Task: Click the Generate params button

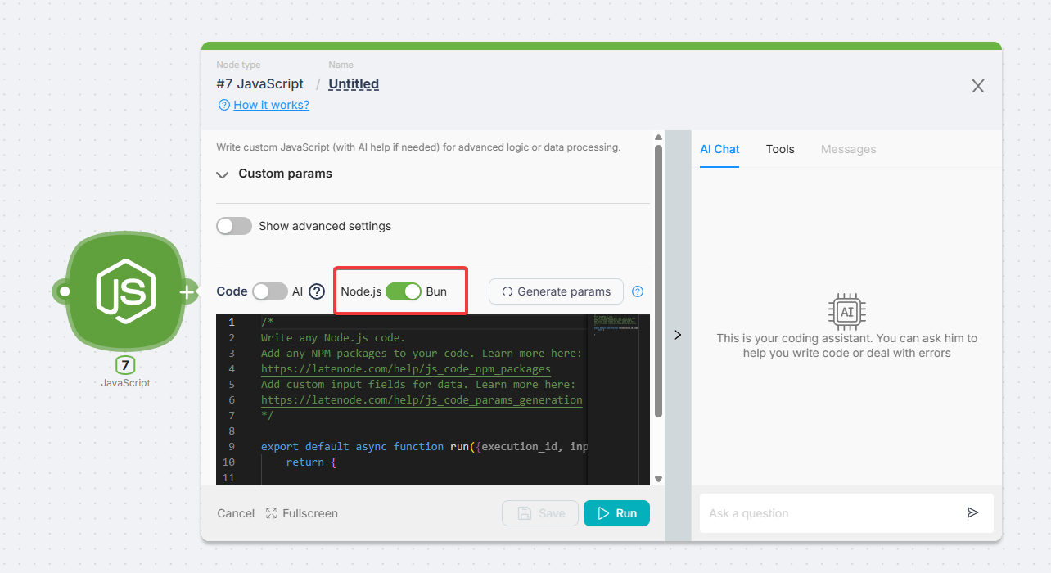Action: (x=556, y=291)
